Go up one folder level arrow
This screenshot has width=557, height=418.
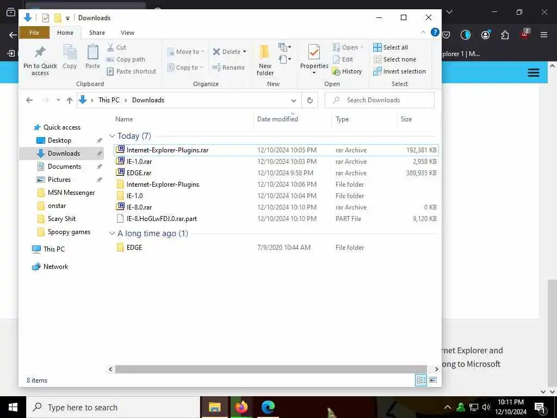tap(70, 100)
